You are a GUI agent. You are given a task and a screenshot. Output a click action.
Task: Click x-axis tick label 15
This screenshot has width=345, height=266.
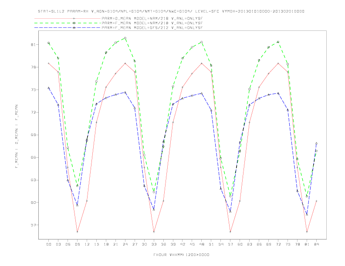click(96, 244)
